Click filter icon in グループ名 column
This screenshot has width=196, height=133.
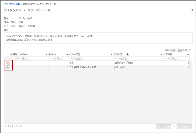tap(71, 59)
